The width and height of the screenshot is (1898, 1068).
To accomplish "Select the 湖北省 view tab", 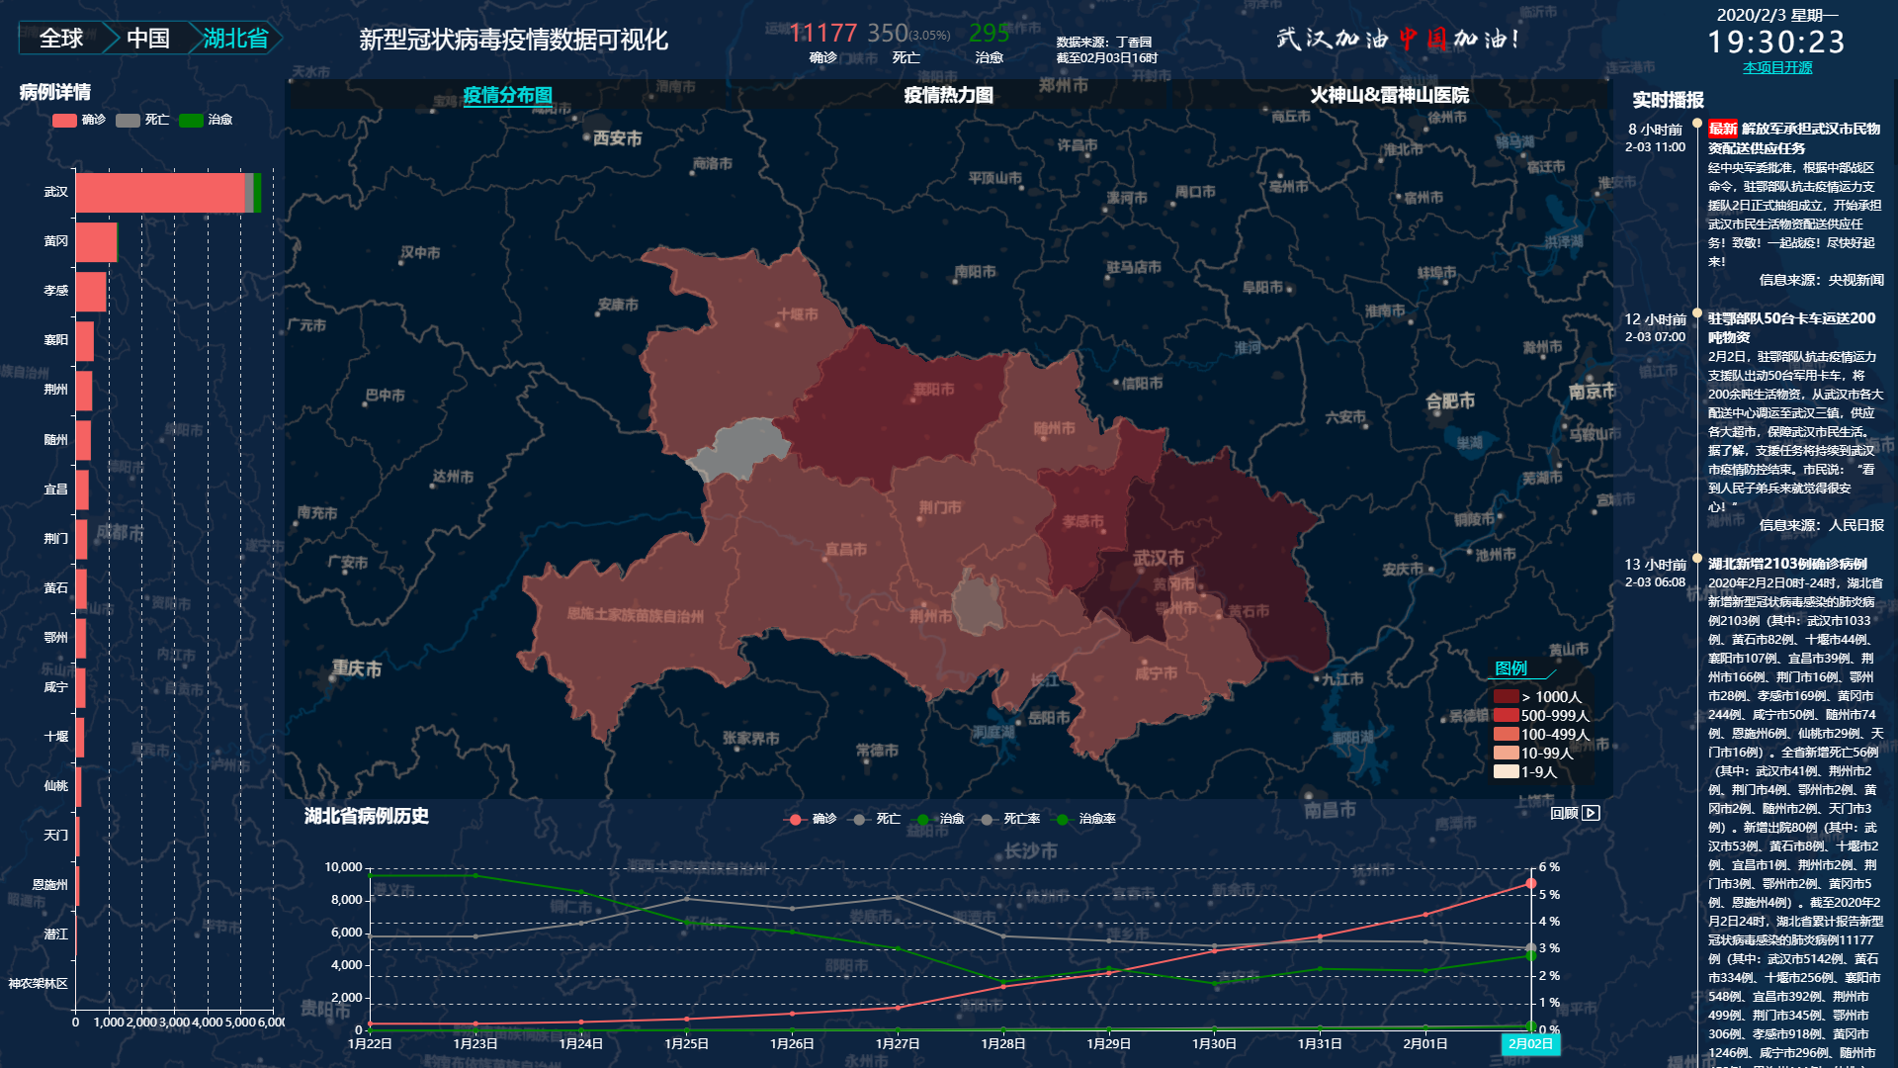I will click(235, 39).
